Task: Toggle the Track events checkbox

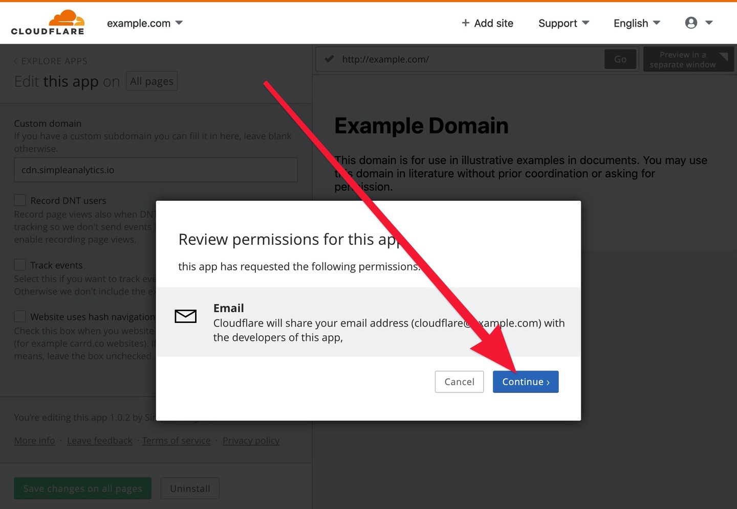Action: (20, 265)
